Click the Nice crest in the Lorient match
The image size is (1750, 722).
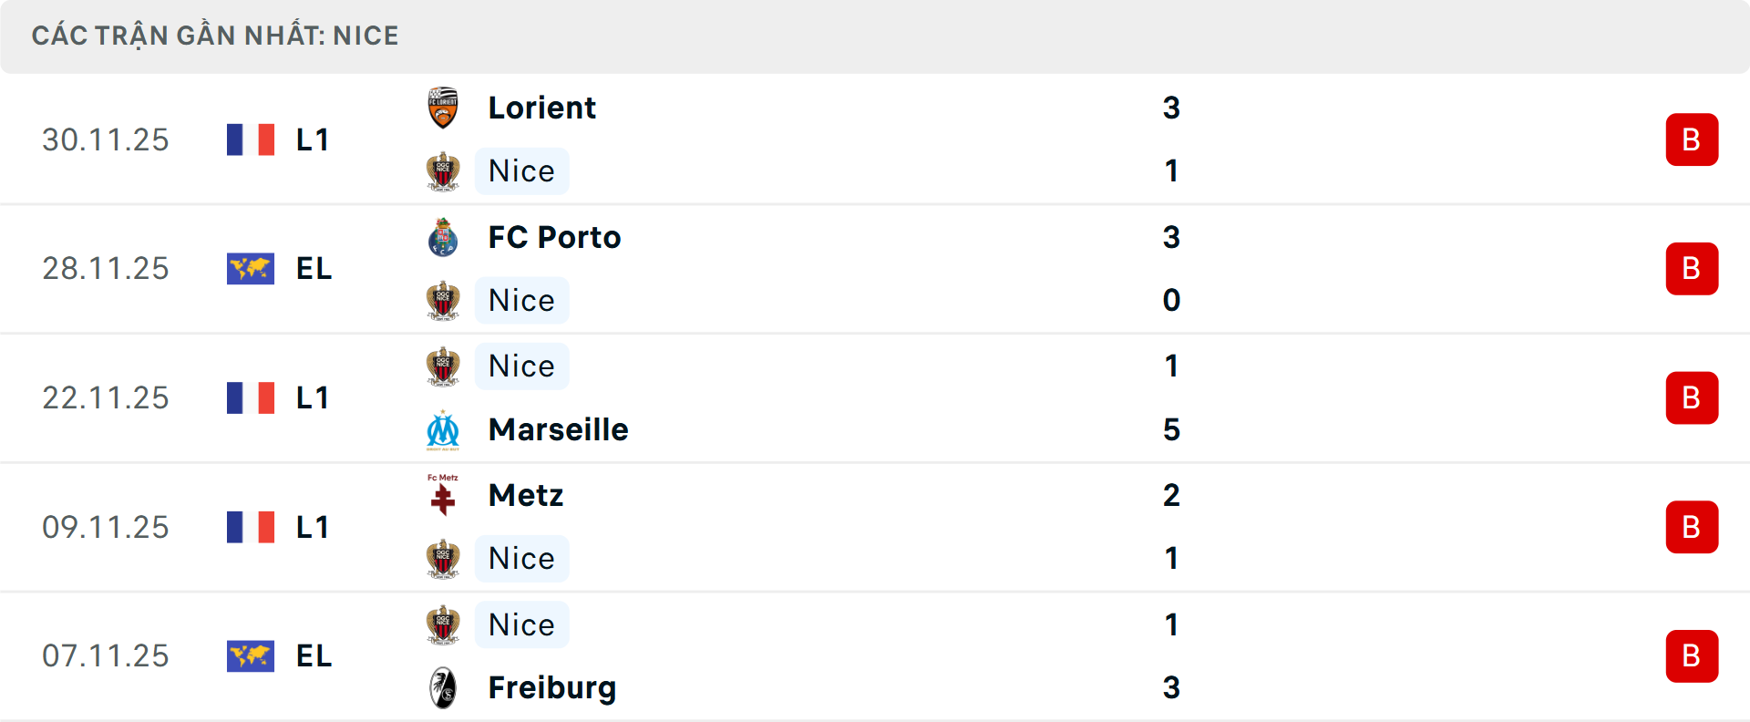pos(443,171)
